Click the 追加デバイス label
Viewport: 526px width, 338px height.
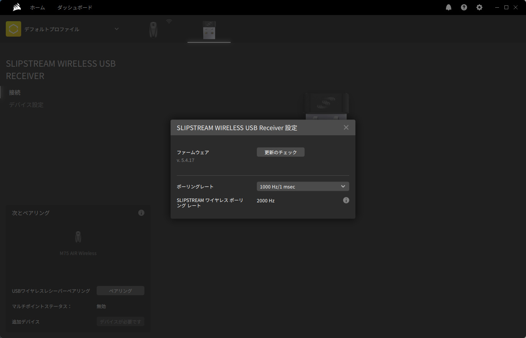26,322
